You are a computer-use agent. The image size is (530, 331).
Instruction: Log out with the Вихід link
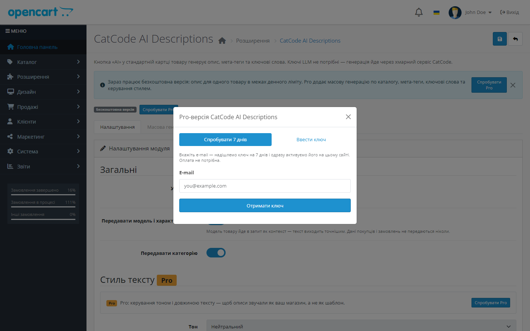[509, 13]
